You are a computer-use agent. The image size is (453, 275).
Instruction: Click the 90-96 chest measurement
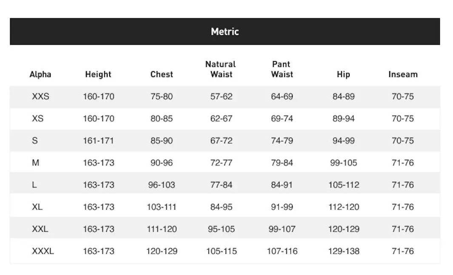pyautogui.click(x=162, y=163)
